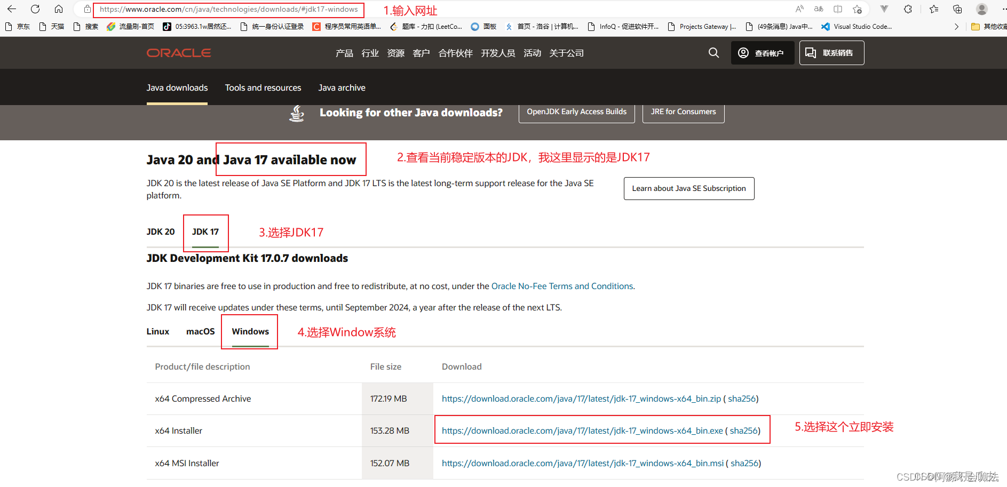Switch to the Tools and resources tab

click(263, 87)
